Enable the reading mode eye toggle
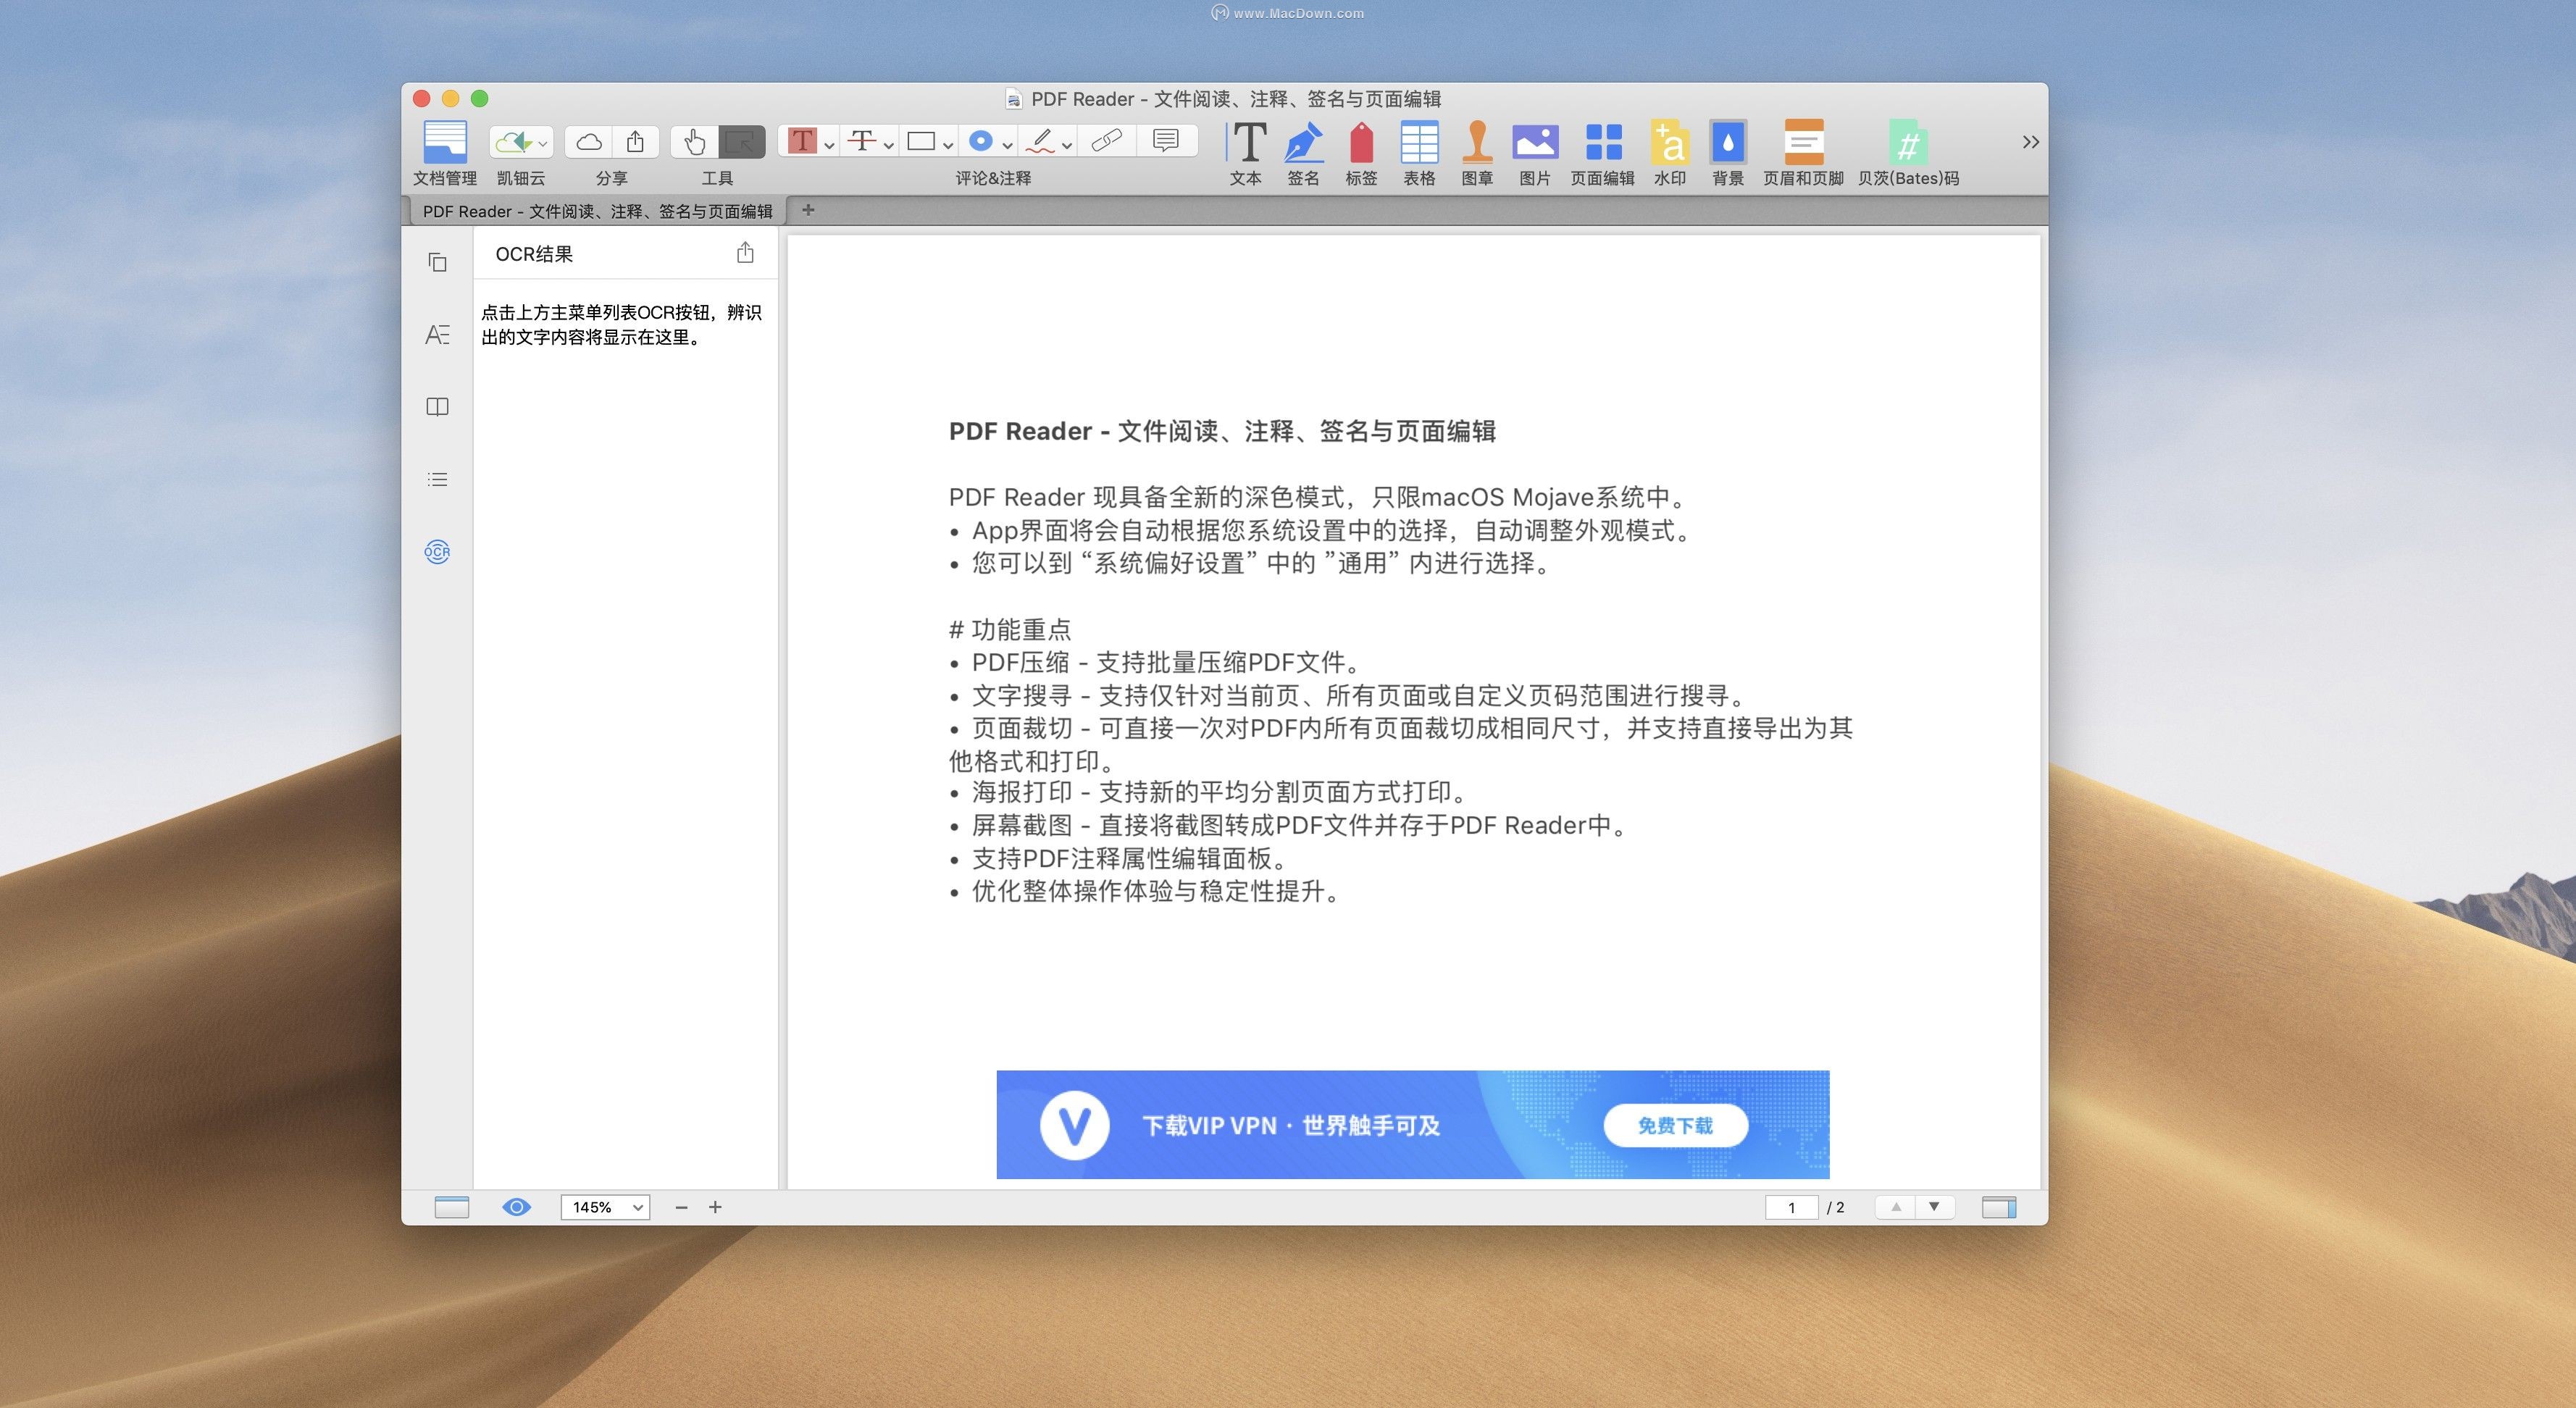 click(516, 1207)
